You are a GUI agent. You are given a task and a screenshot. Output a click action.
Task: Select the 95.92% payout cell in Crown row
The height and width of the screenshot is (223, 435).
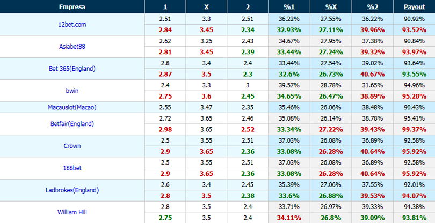click(x=414, y=152)
